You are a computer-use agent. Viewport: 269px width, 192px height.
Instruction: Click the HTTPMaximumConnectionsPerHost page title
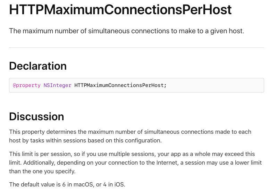(120, 10)
